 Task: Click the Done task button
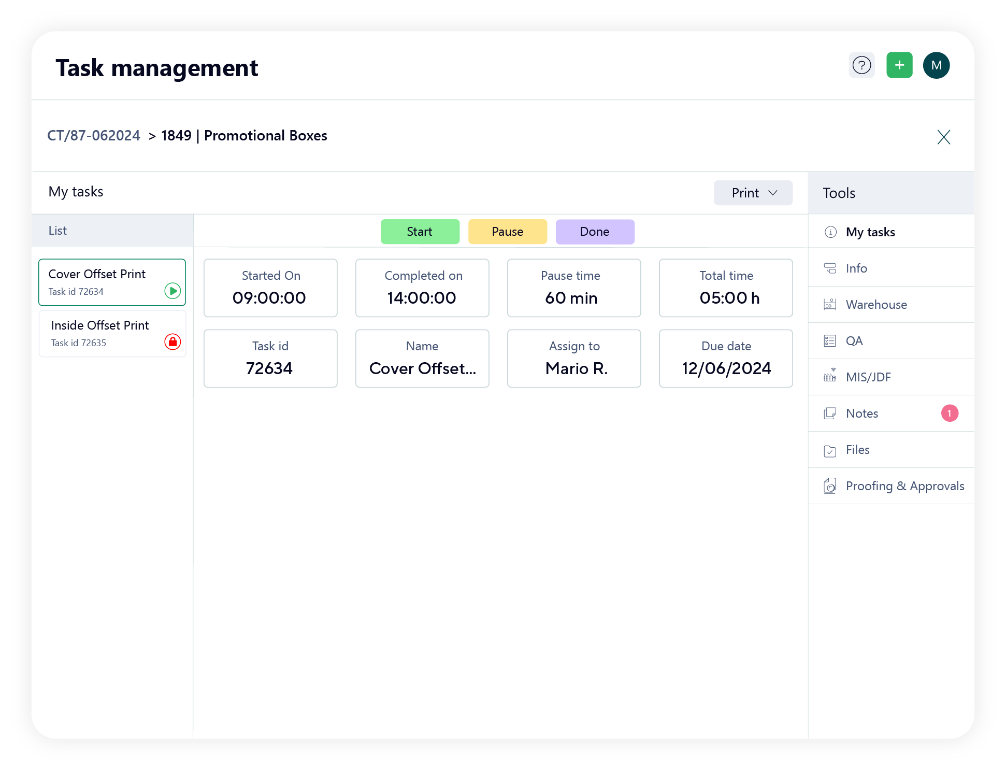tap(595, 232)
